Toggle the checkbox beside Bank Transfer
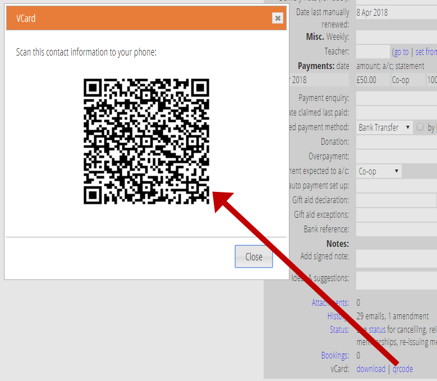 coord(420,127)
